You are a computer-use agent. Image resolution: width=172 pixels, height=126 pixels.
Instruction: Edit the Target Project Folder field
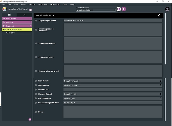(x=113, y=21)
